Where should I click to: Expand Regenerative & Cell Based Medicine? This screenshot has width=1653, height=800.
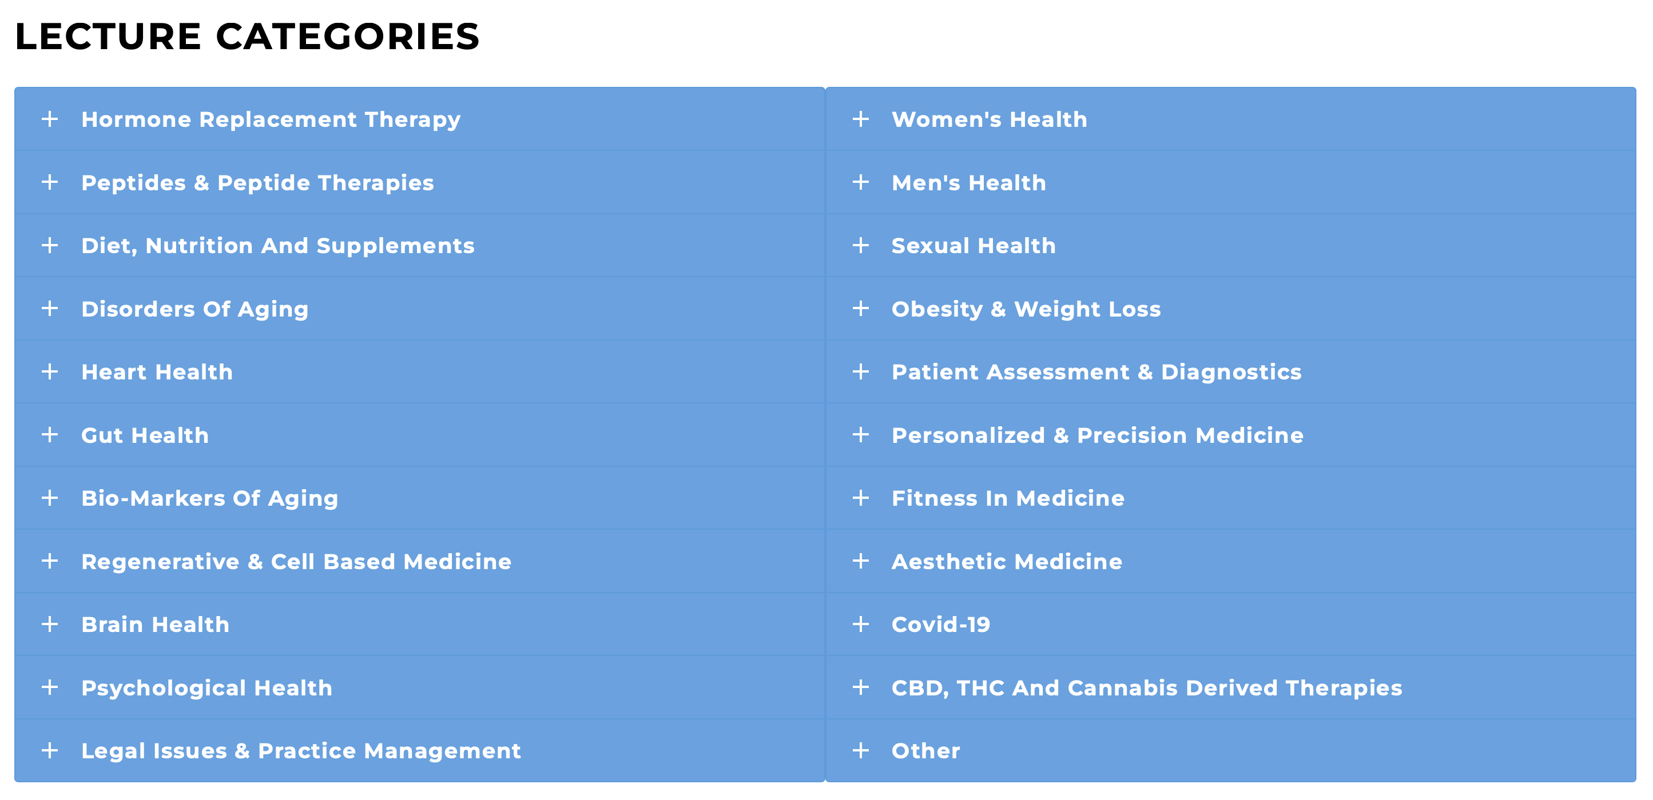[x=296, y=562]
